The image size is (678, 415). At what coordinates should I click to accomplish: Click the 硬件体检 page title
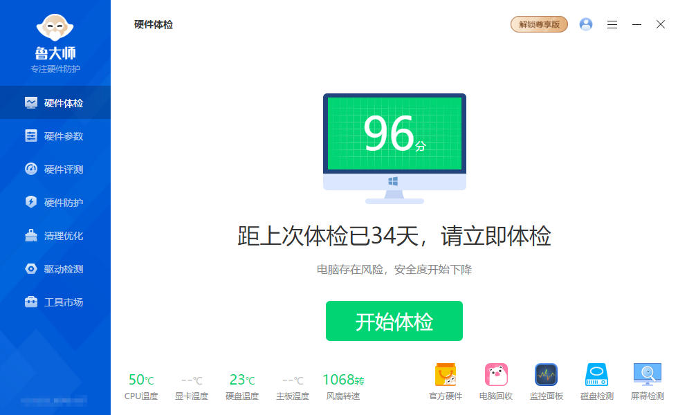(x=154, y=25)
